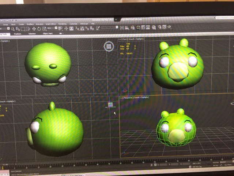Click the Mirror tool icon

tap(122, 28)
